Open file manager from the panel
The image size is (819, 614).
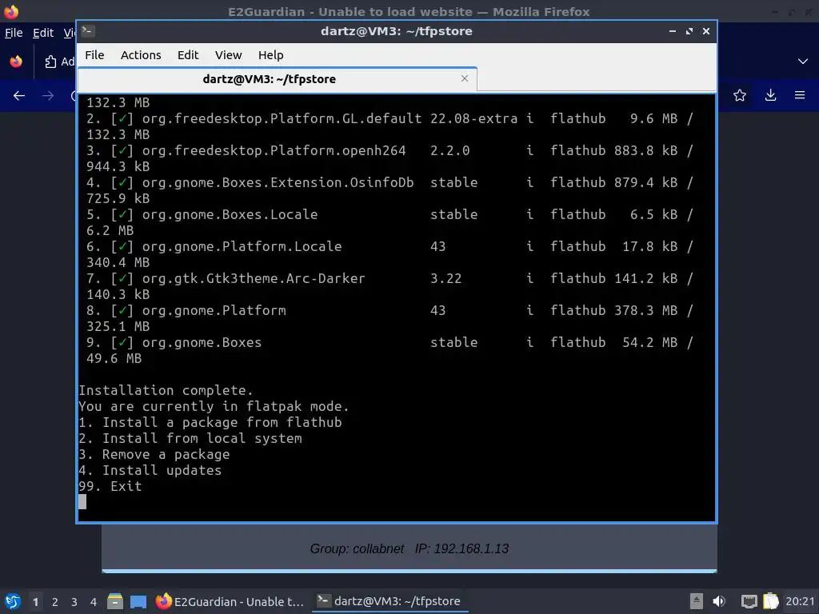click(x=115, y=601)
